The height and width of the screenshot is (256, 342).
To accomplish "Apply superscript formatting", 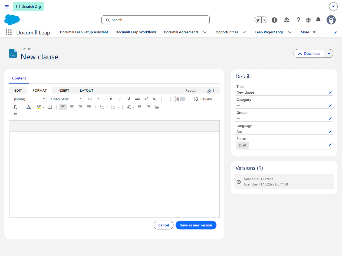I will [x=146, y=99].
